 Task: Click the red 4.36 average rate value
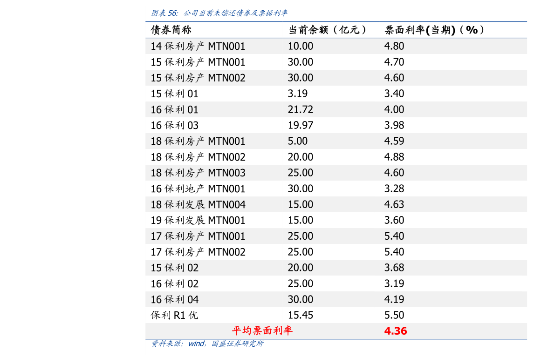(395, 331)
